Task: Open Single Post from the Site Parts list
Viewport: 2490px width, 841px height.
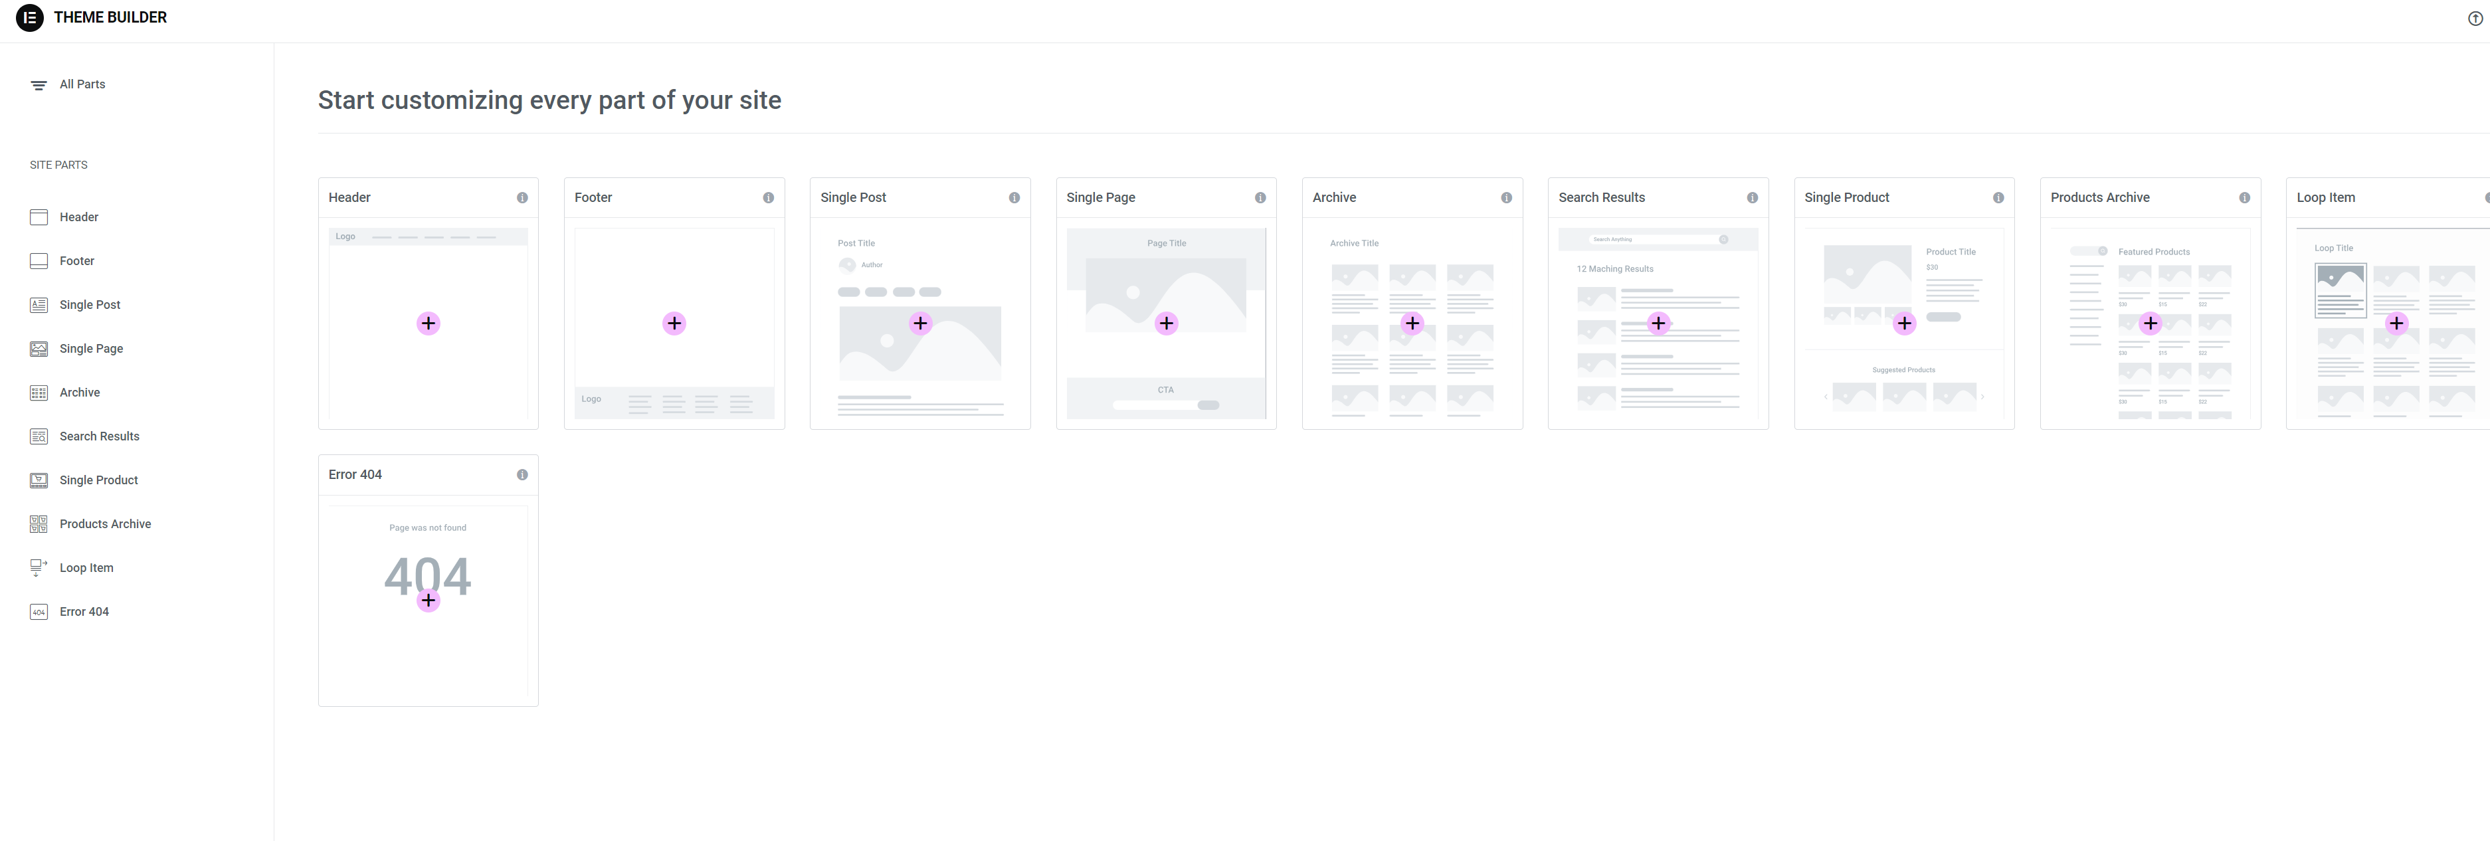Action: point(89,304)
